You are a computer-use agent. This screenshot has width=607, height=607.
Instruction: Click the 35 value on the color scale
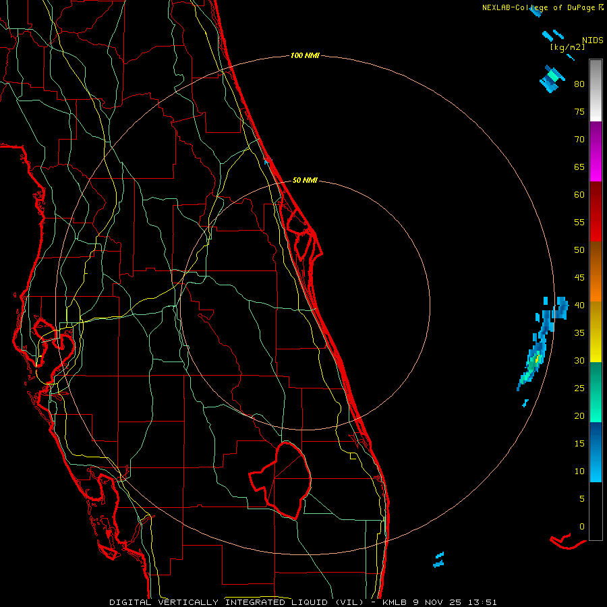coord(579,333)
